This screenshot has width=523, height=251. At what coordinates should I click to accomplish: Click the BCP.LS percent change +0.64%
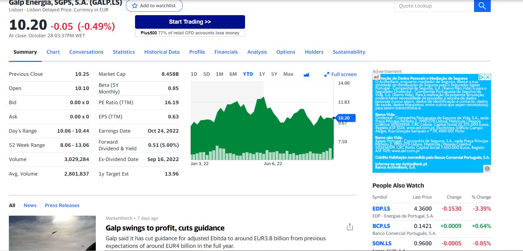click(x=482, y=226)
